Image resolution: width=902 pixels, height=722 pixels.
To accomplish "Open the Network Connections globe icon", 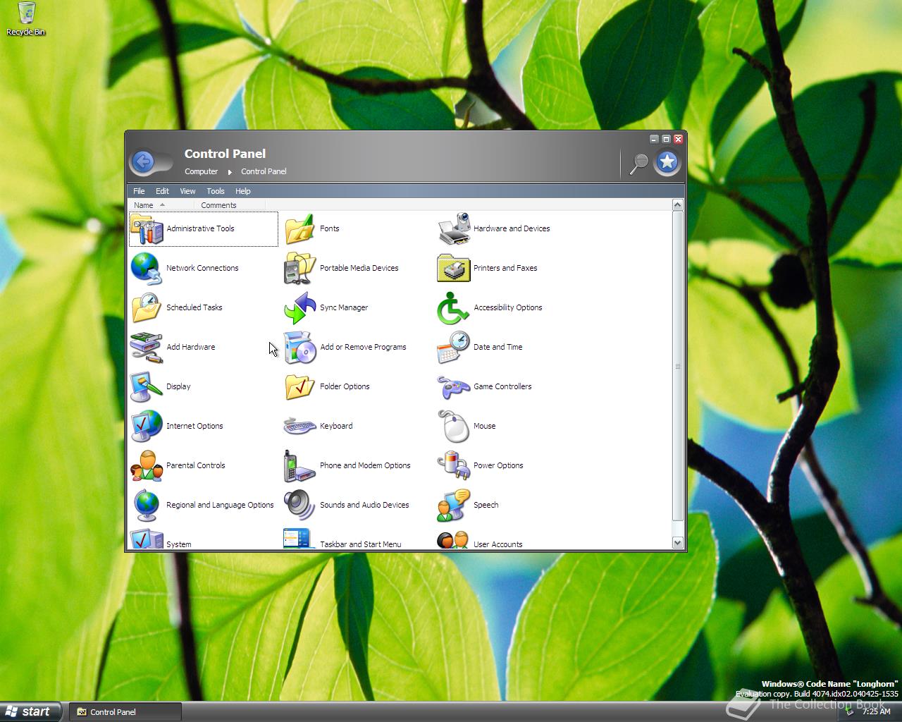I will [147, 269].
